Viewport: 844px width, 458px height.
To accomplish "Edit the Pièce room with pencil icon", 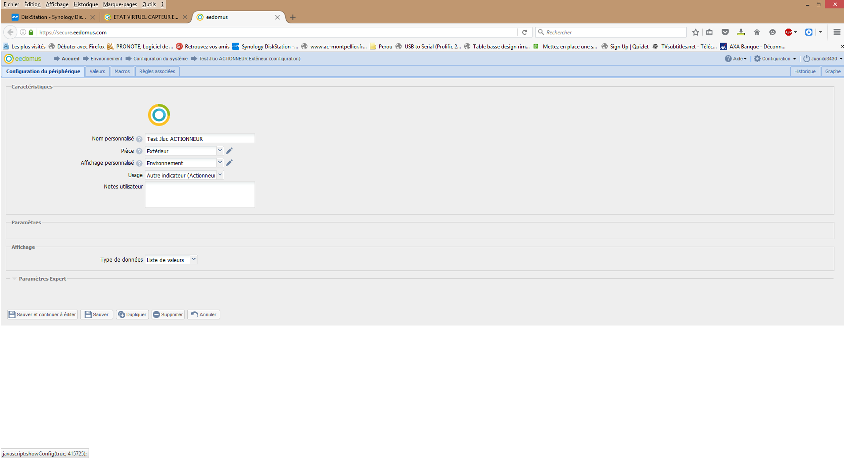I will [229, 151].
